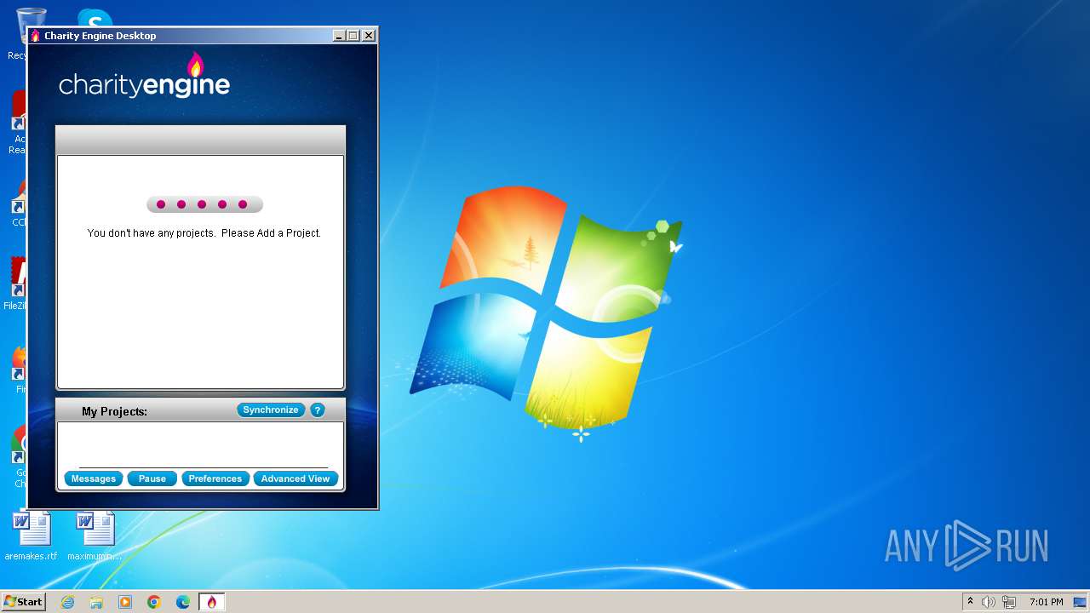Image resolution: width=1090 pixels, height=613 pixels.
Task: Click the 'You don't have any projects' message
Action: click(x=204, y=232)
